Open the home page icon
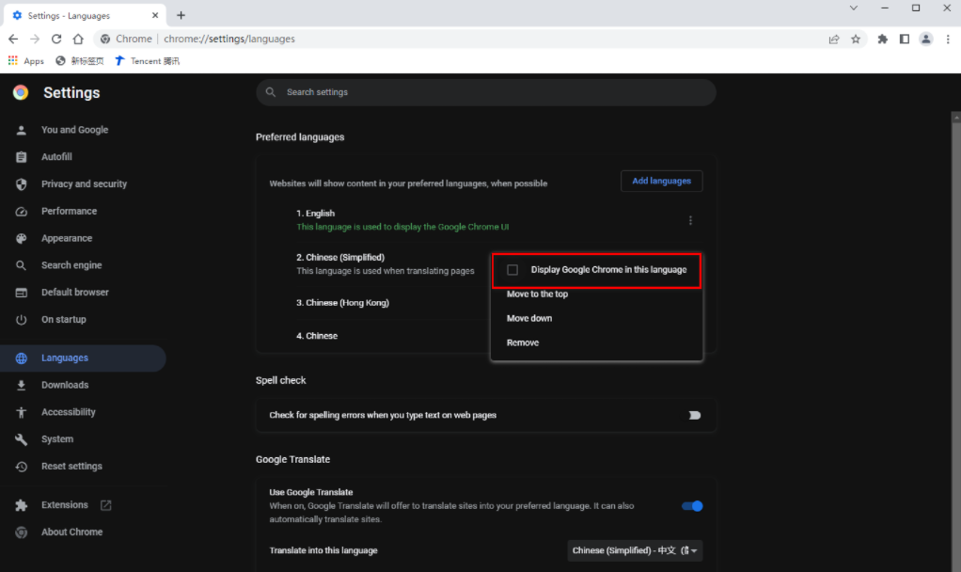 pos(78,39)
